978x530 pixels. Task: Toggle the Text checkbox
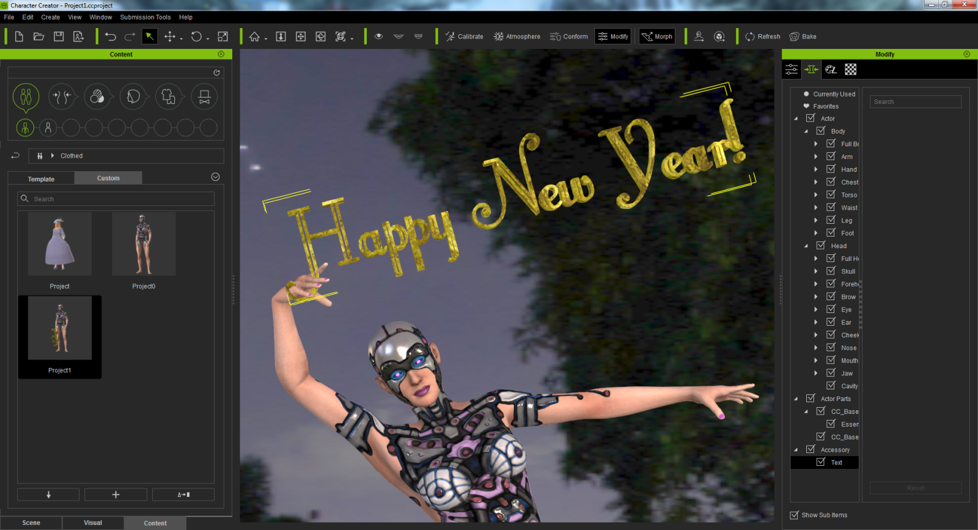point(821,462)
